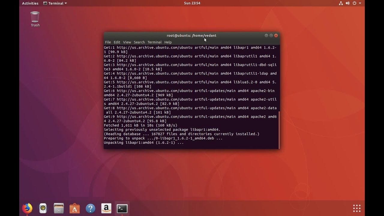Click the network status icon
The height and width of the screenshot is (216, 384).
click(x=341, y=3)
